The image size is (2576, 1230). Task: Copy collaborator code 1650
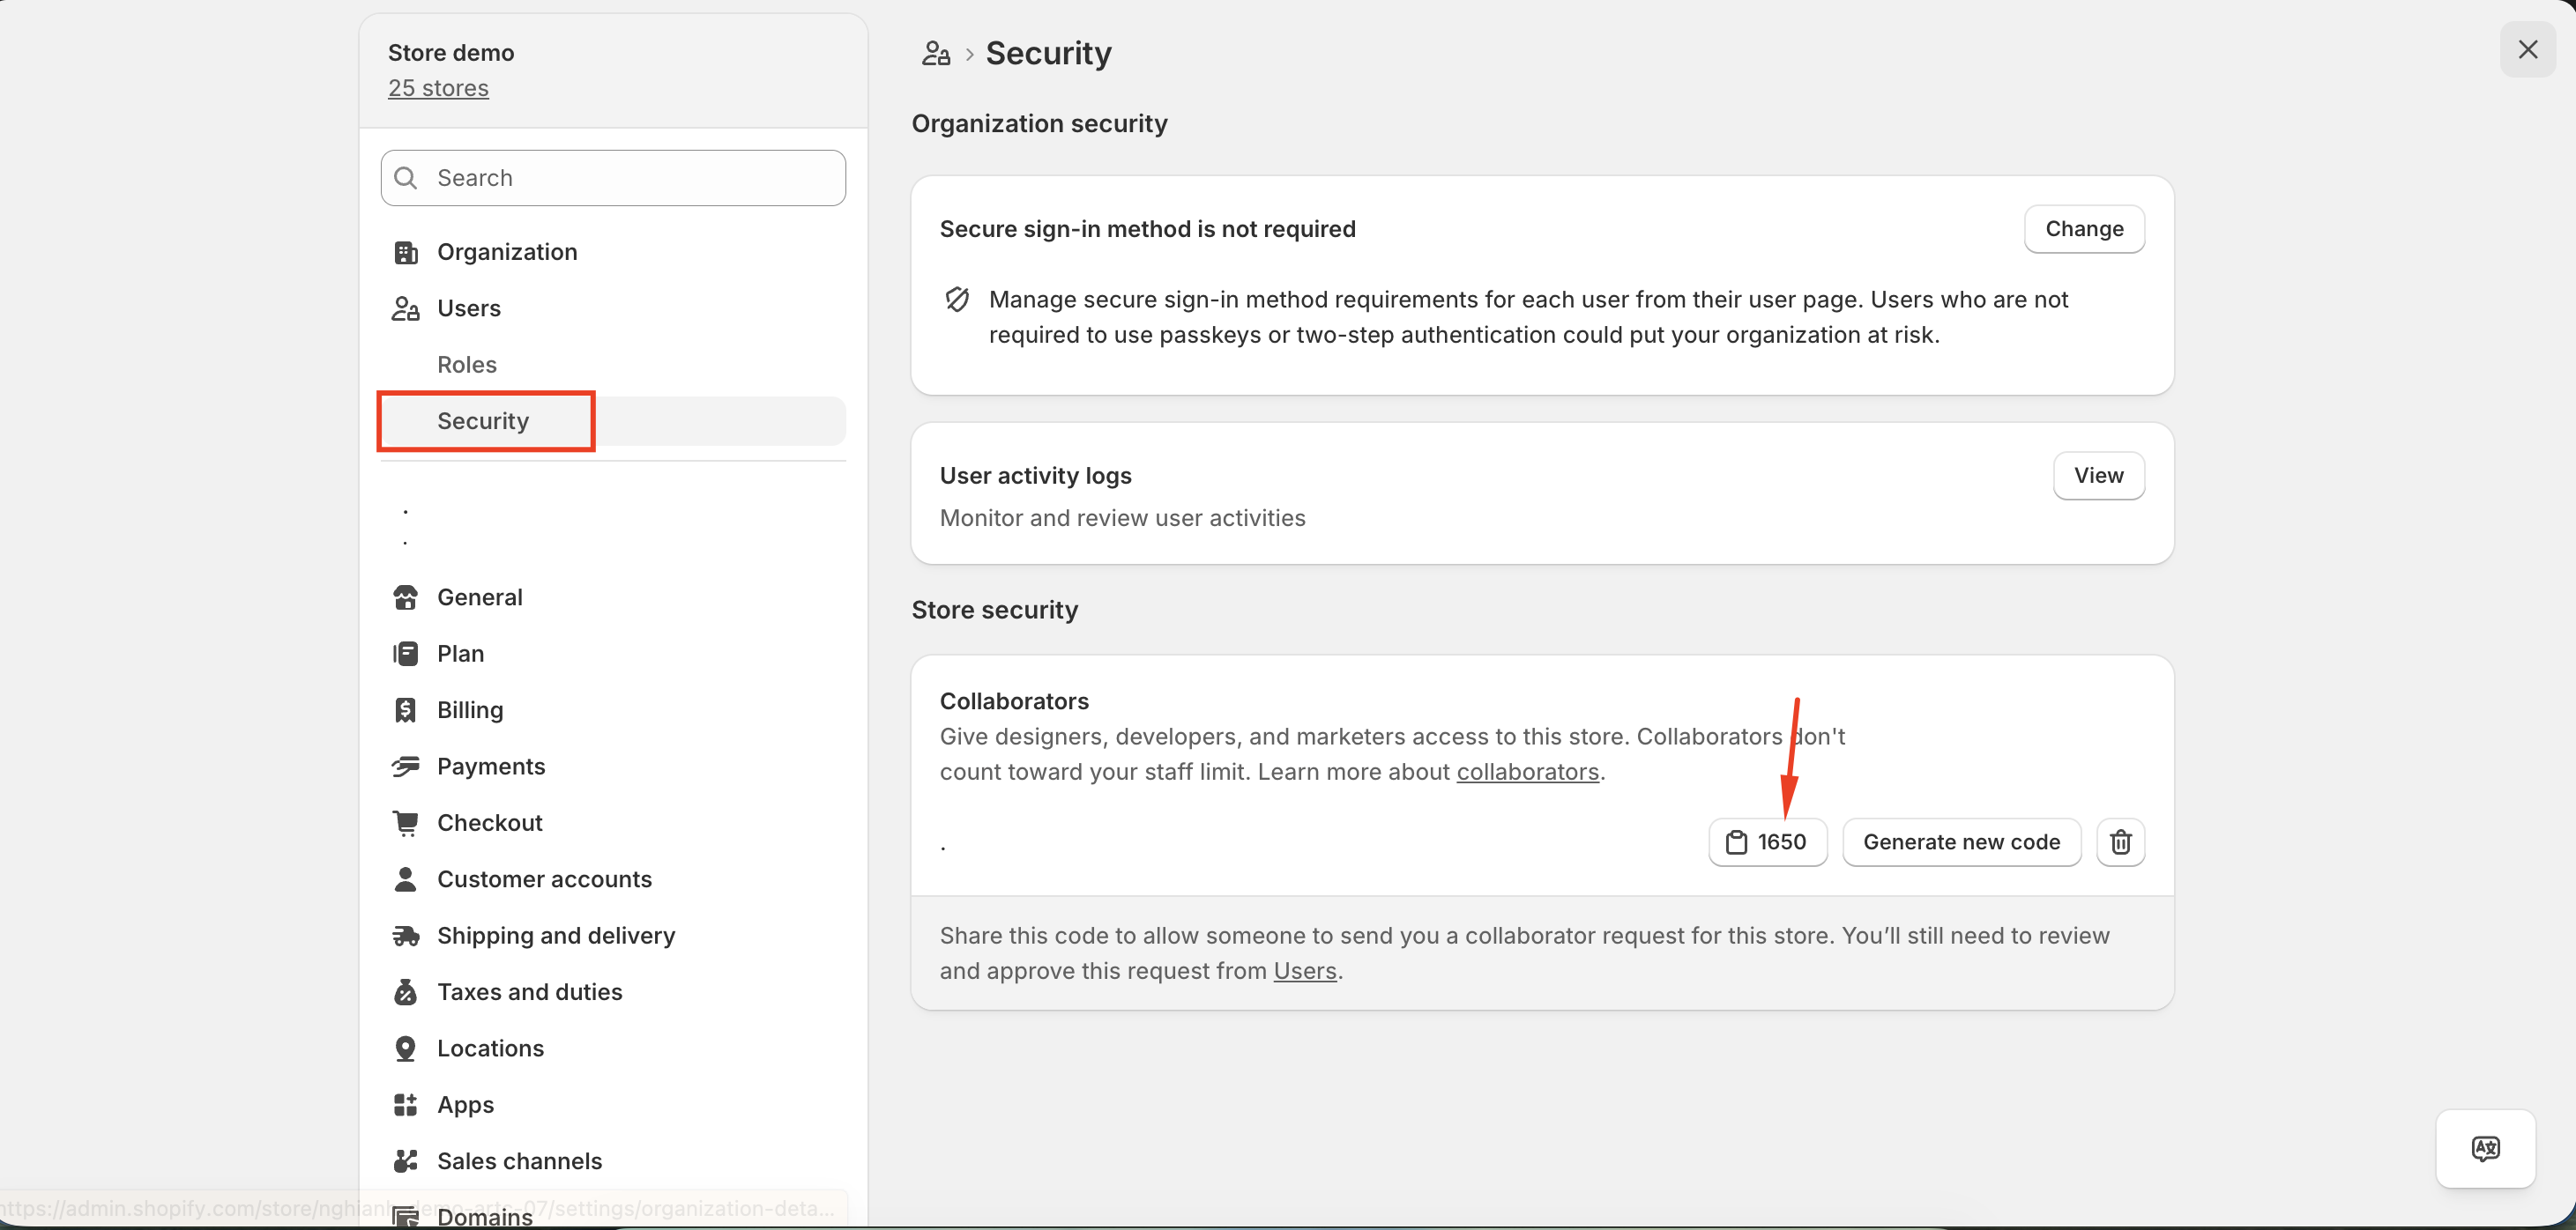1767,842
